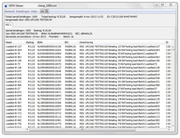Click the horizontal scrollbar left arrow
Viewport: 180px width, 138px height.
[27, 130]
